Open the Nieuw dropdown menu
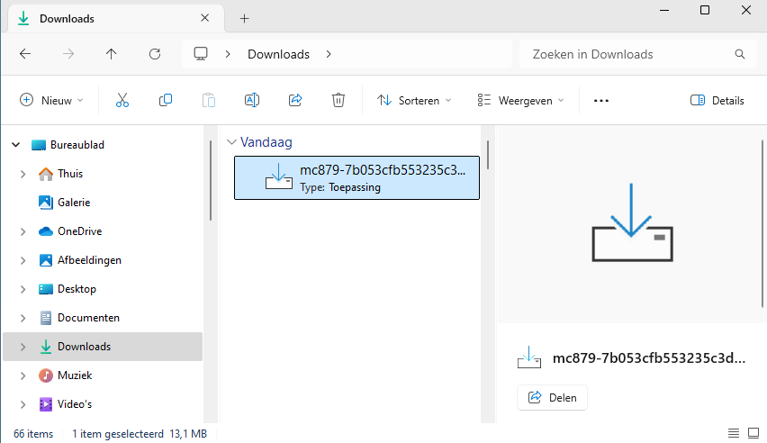Image resolution: width=767 pixels, height=443 pixels. 51,100
